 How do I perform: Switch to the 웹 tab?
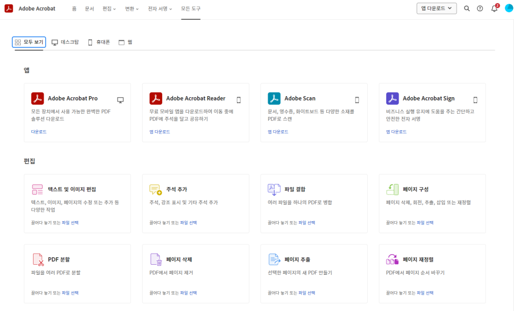coord(126,42)
